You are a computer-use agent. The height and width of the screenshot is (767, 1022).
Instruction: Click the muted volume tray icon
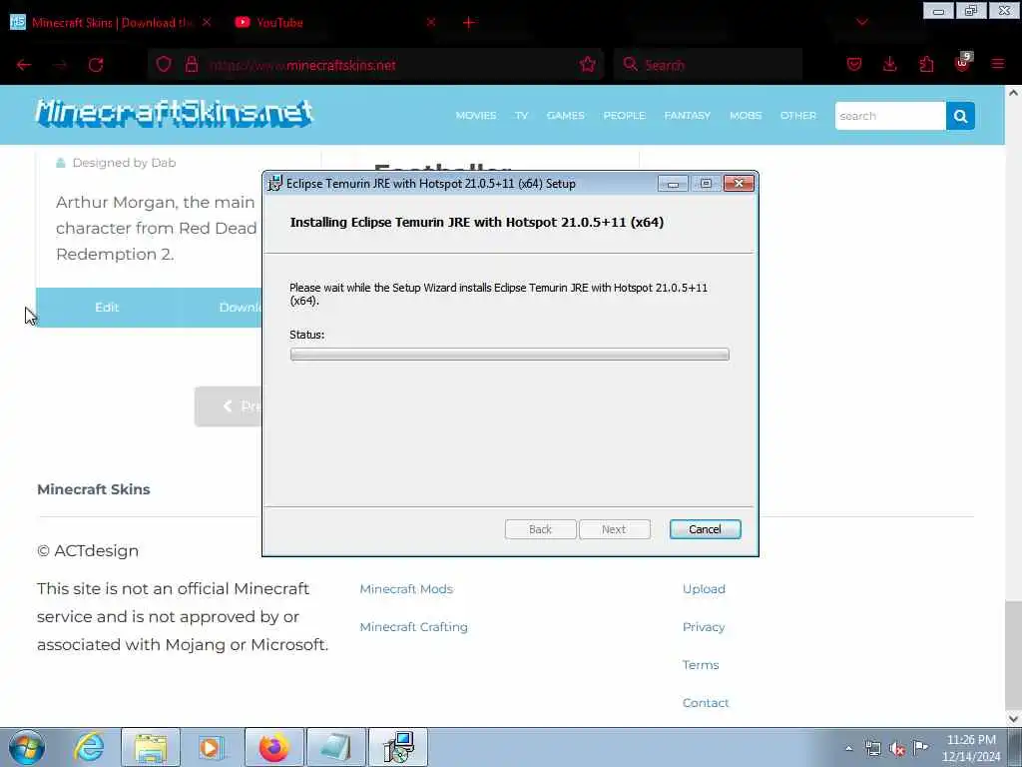(x=897, y=749)
